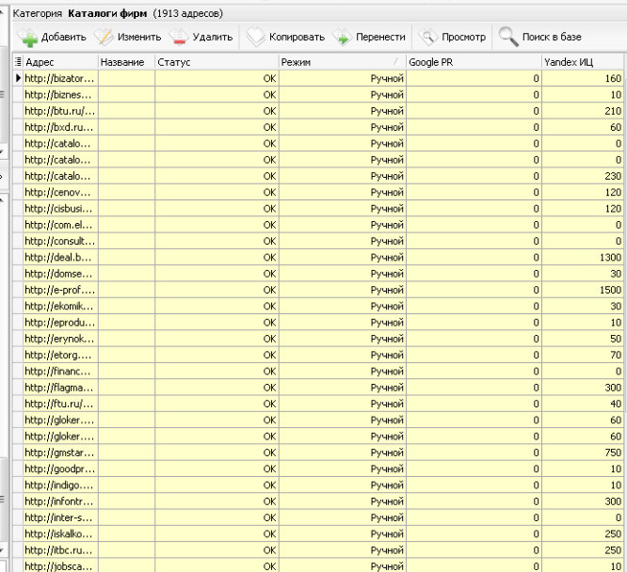
Task: Click Yandex ИЦ value 230
Action: tap(613, 176)
